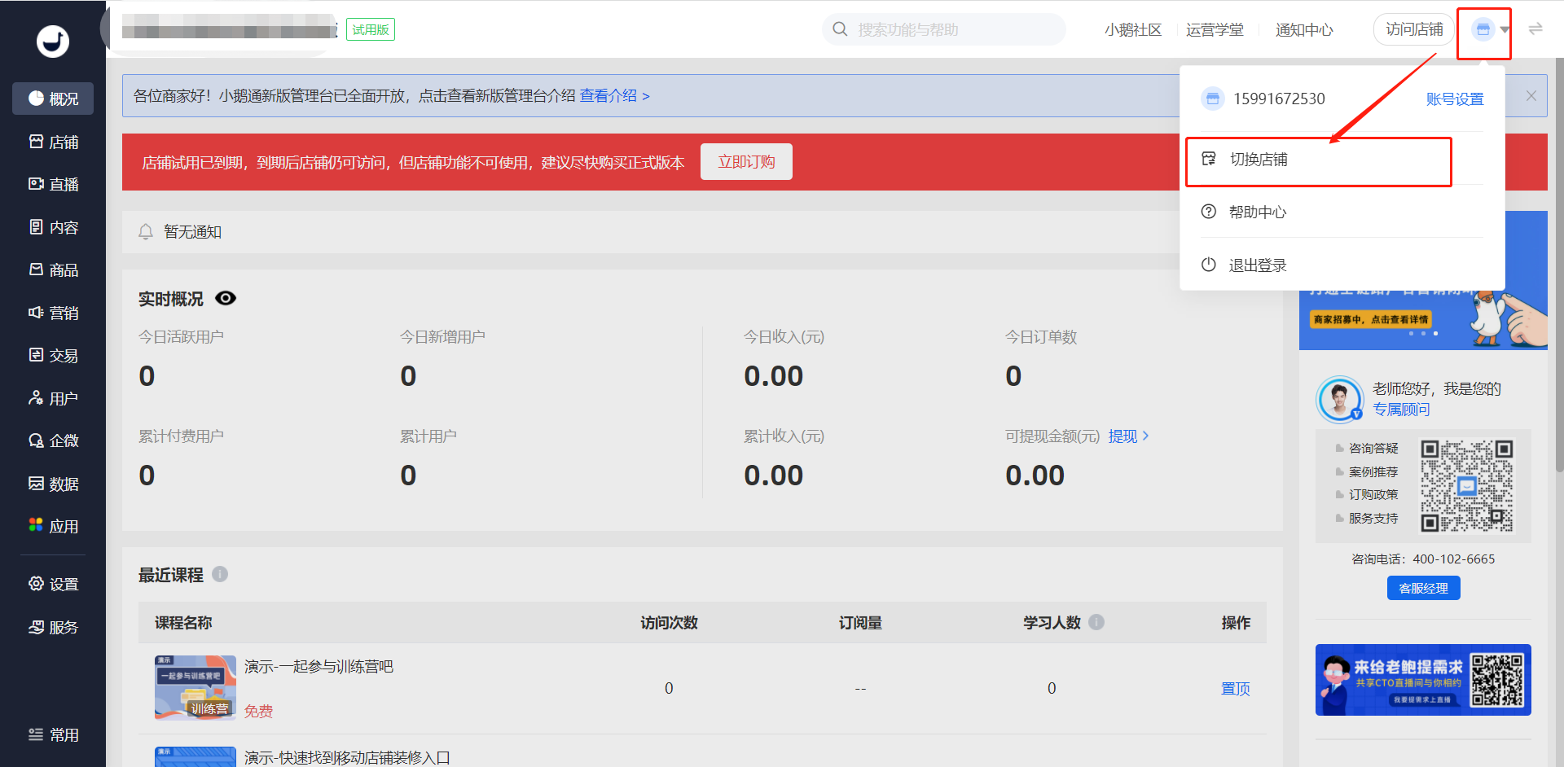
Task: Click the 立即订购 button
Action: pos(746,162)
